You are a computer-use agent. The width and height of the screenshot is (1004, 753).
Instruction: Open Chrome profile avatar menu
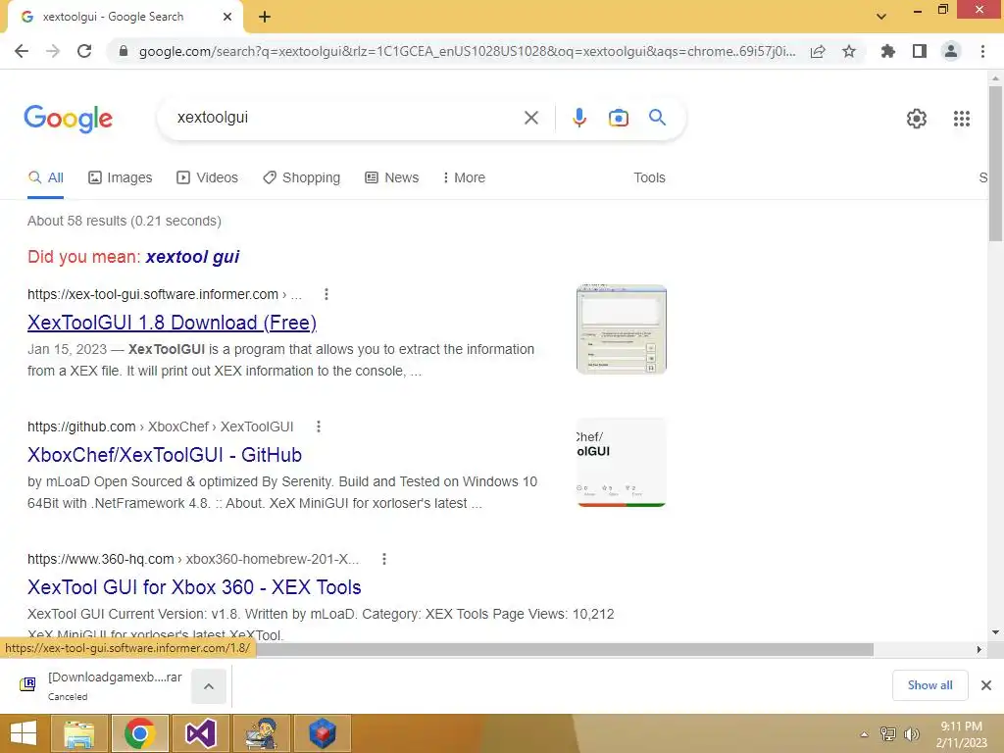click(951, 51)
